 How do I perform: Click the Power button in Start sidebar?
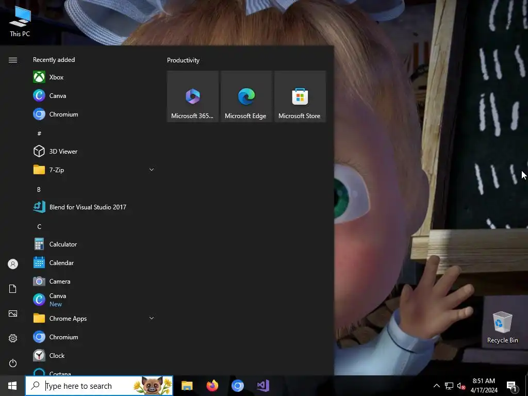pos(13,363)
